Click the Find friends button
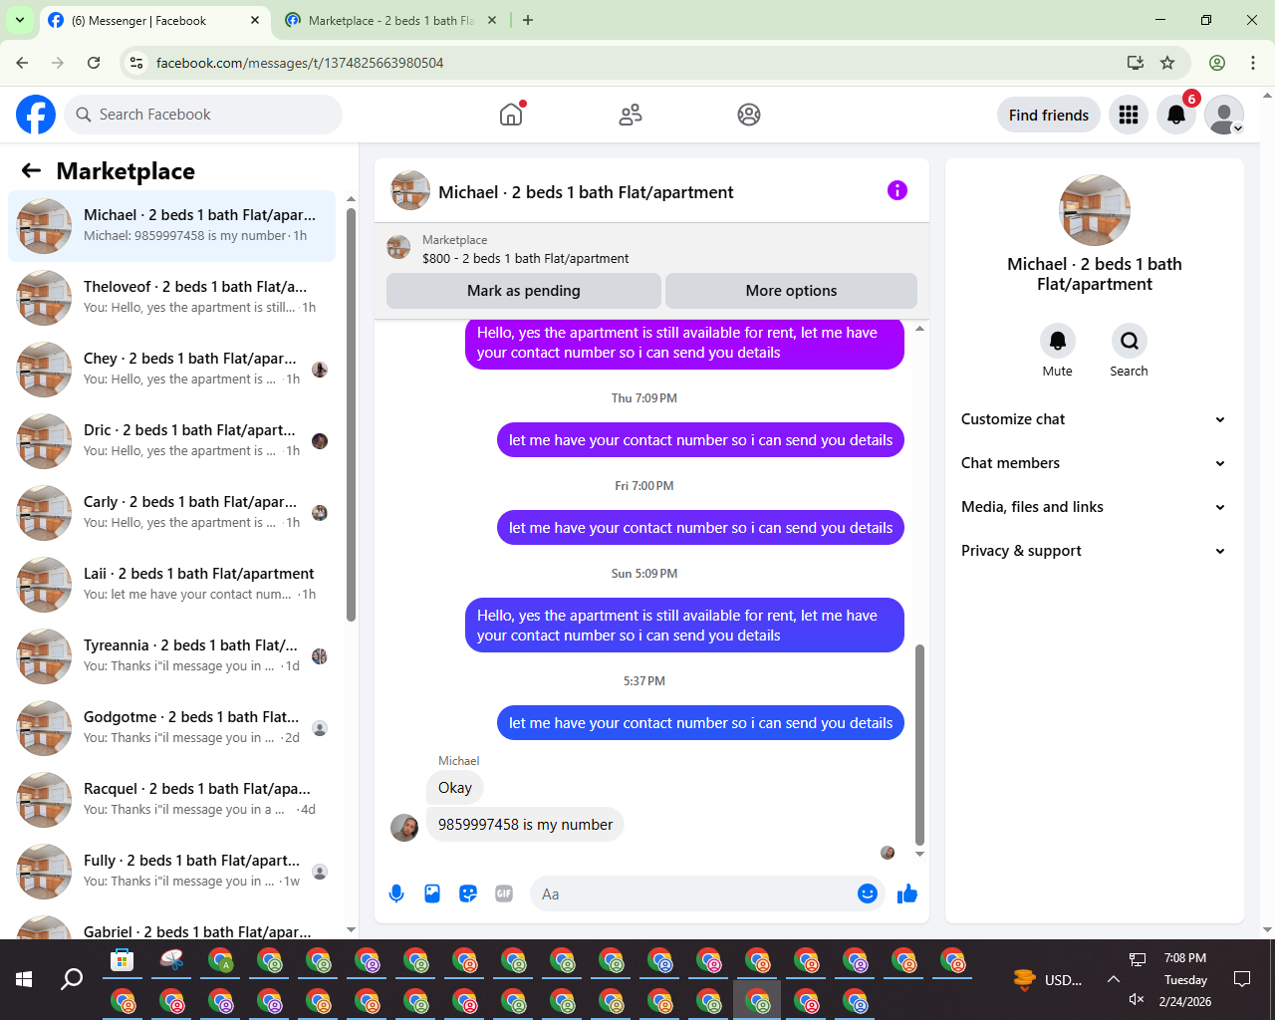Viewport: 1275px width, 1020px height. point(1049,115)
